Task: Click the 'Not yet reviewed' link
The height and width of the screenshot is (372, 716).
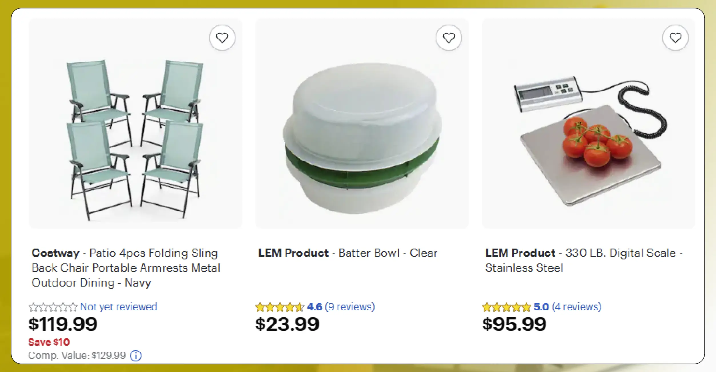Action: click(119, 307)
